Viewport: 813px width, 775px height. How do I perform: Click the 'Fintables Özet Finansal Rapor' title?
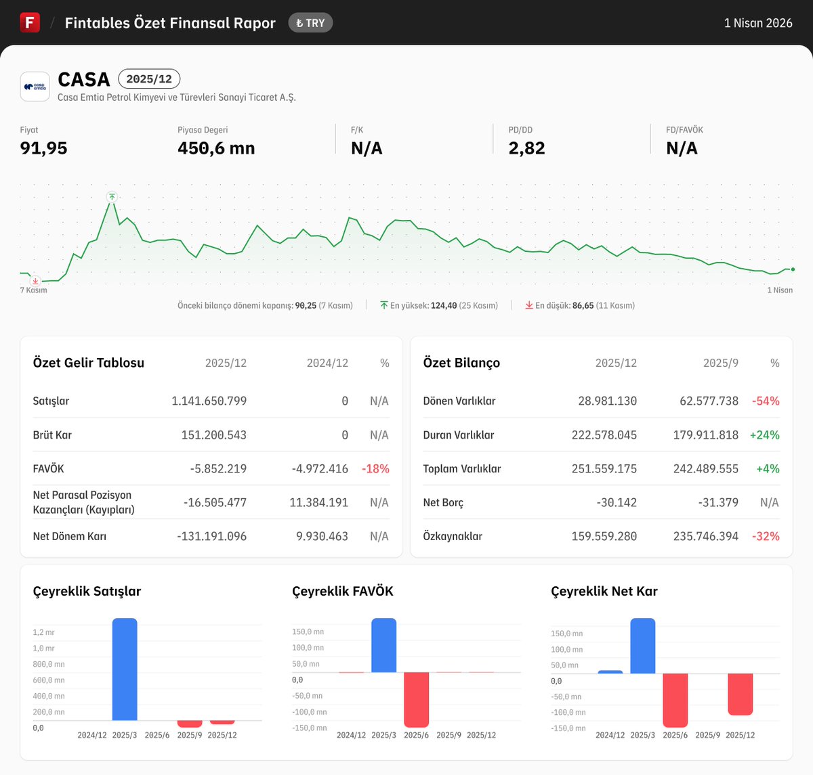coord(170,22)
